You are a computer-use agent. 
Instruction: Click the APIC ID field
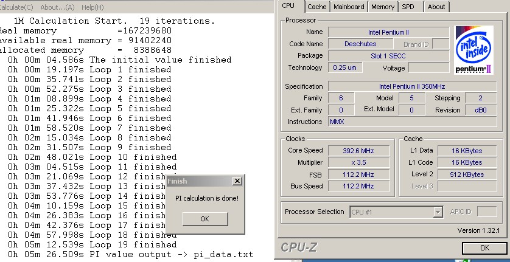(487, 212)
